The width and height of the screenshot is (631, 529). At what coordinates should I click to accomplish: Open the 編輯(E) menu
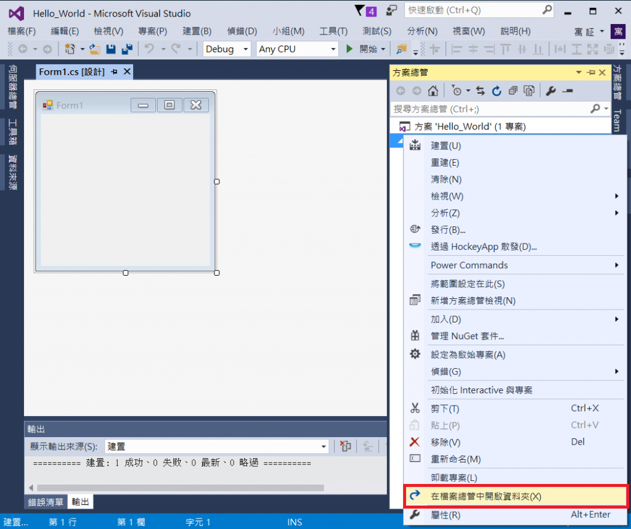pyautogui.click(x=65, y=31)
